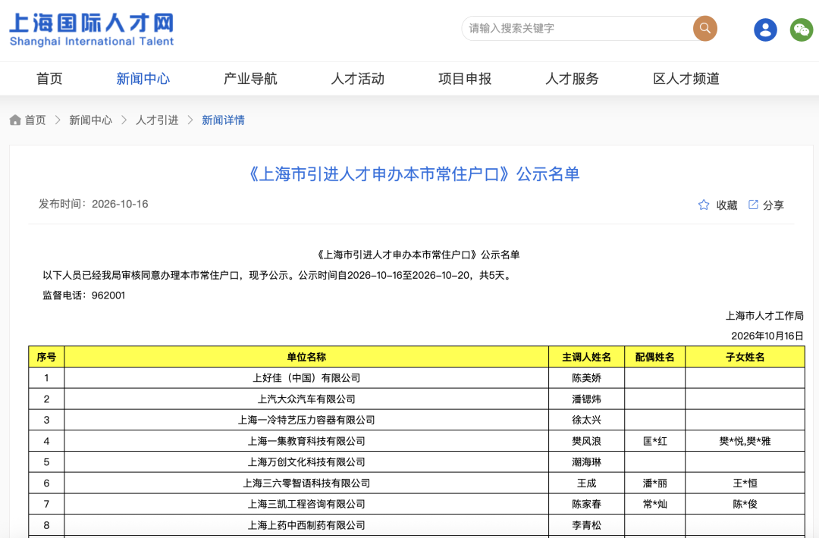Select cell 上海三六零智语科技有限公司
The height and width of the screenshot is (538, 819).
pyautogui.click(x=306, y=483)
